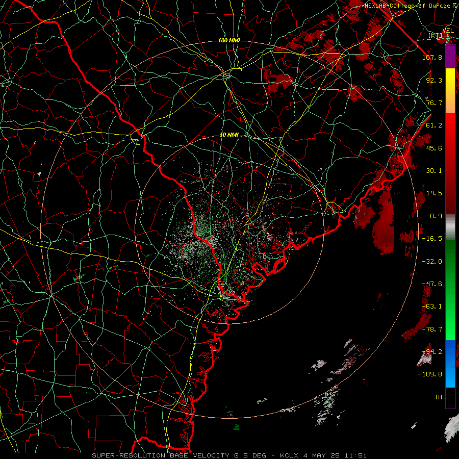Click the 45.6 velocity scale value
The width and height of the screenshot is (459, 459).
[x=434, y=148]
